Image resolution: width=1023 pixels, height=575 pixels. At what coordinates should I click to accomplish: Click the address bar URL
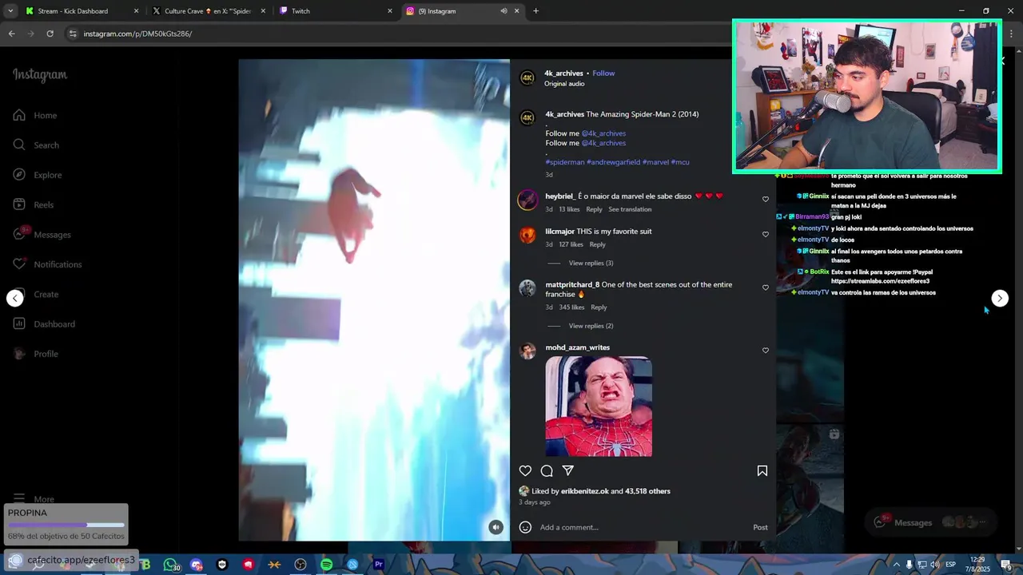coord(137,34)
